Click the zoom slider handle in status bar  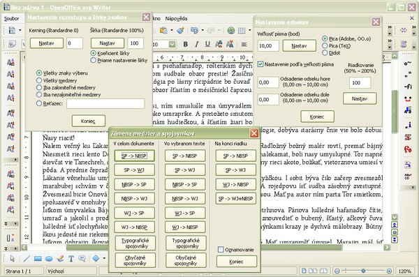tap(363, 271)
